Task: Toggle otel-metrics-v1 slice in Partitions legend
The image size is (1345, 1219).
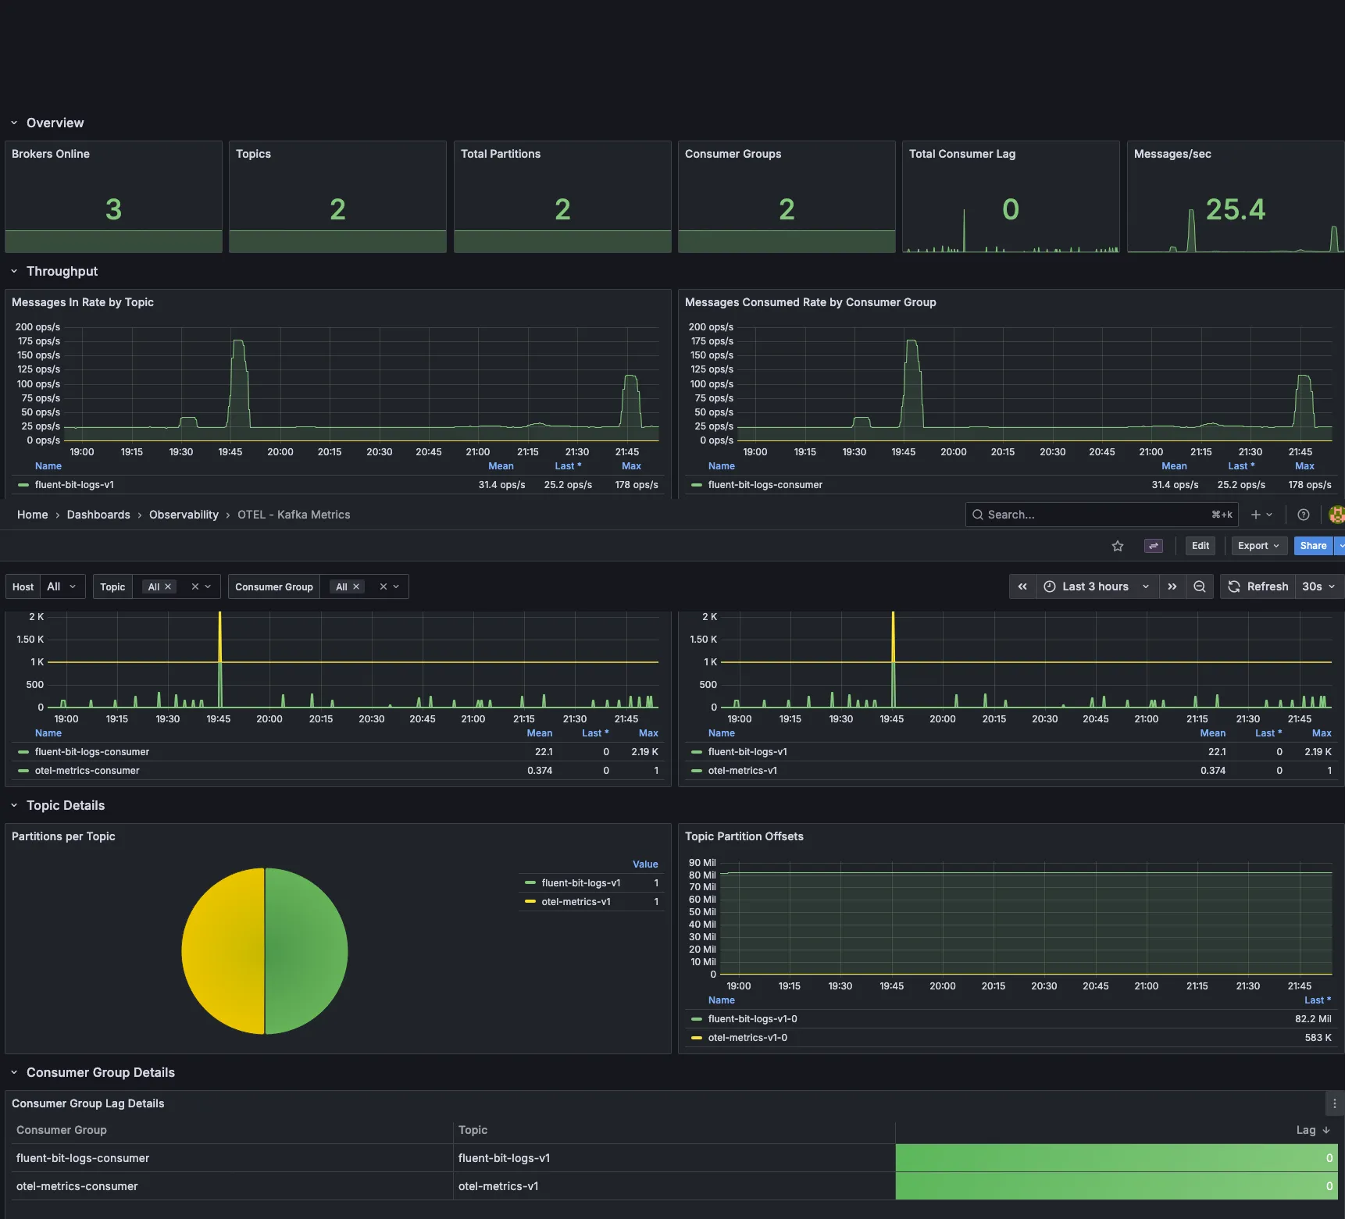Action: click(576, 902)
